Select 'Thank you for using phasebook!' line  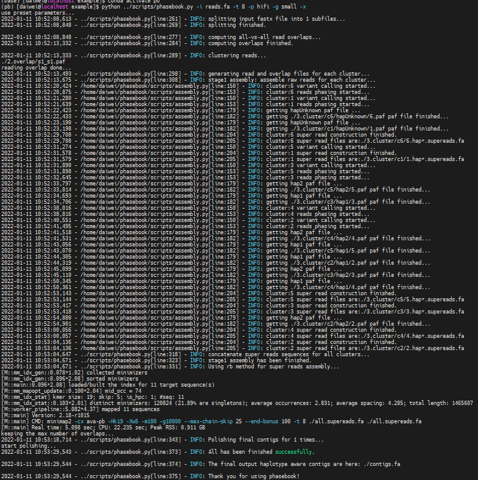150,476
